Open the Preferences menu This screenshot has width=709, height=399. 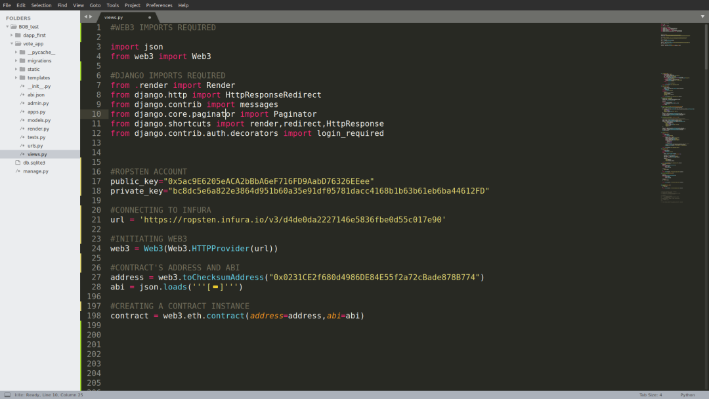pos(159,5)
